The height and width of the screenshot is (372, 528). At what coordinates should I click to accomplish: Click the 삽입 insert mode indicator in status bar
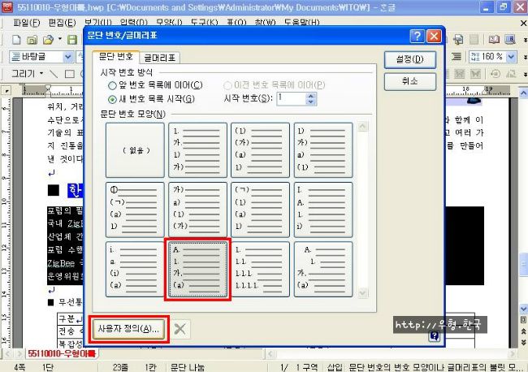(335, 367)
